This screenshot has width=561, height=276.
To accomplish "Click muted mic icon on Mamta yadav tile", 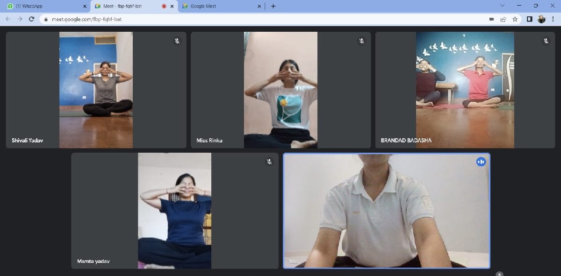I will pos(269,162).
